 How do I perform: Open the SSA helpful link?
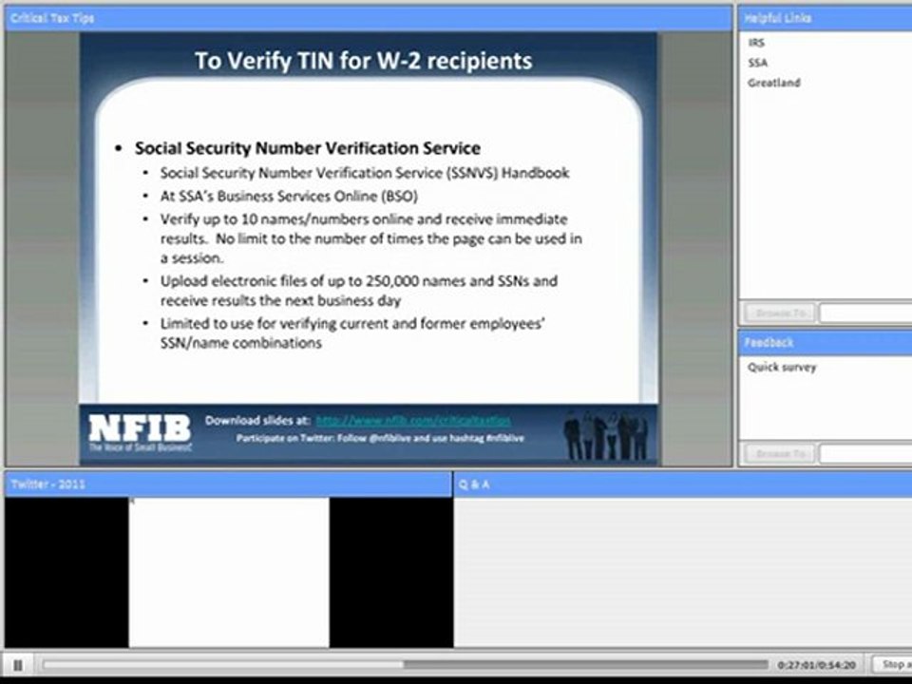point(758,63)
